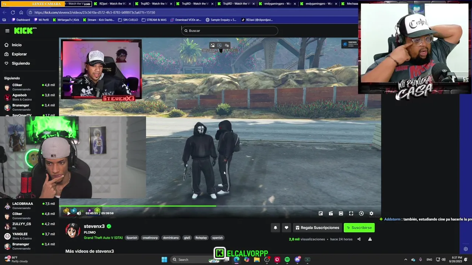Open the Grand Theft Auto V (GTA) category link
Viewport: 472px width, 265px height.
[103, 238]
